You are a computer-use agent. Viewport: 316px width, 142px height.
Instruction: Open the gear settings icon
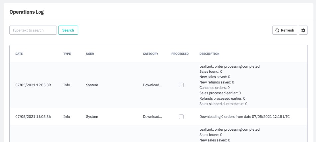(x=303, y=30)
